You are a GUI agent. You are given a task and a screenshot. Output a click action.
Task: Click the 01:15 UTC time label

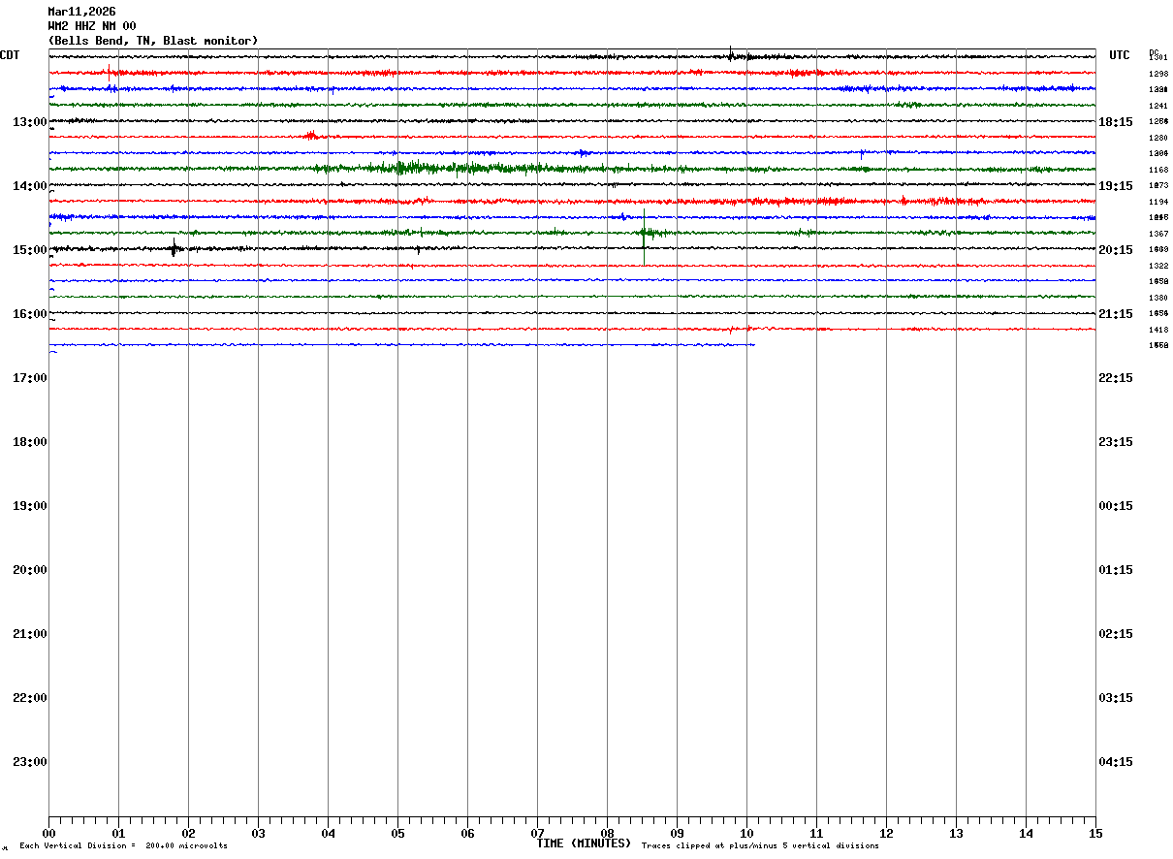pyautogui.click(x=1116, y=570)
